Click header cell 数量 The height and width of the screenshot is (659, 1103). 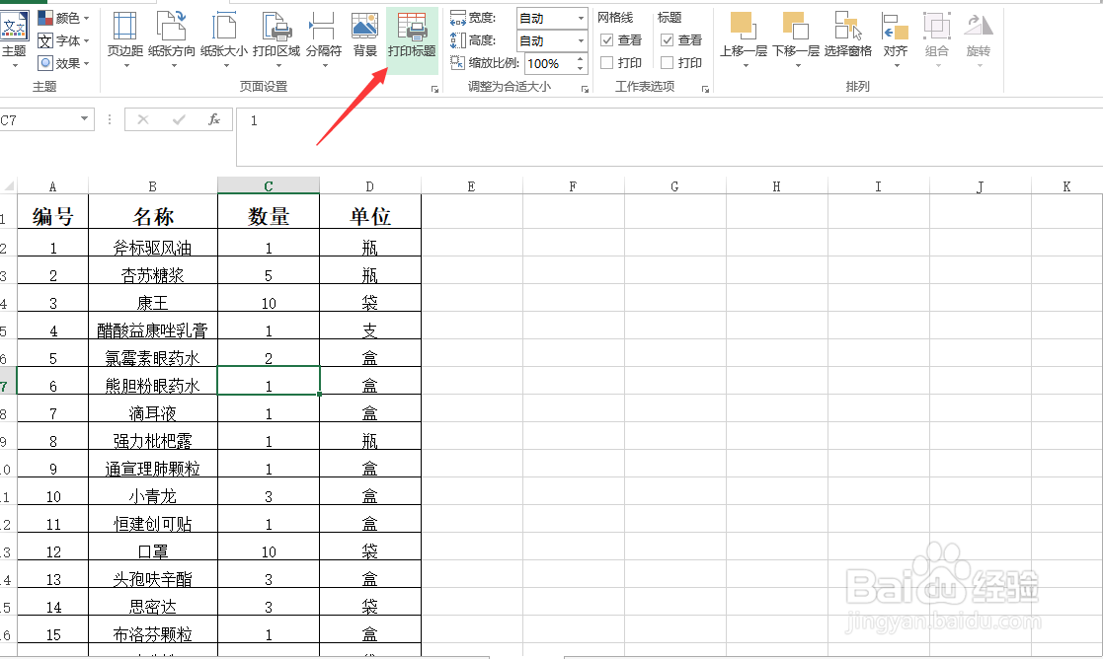pyautogui.click(x=268, y=211)
